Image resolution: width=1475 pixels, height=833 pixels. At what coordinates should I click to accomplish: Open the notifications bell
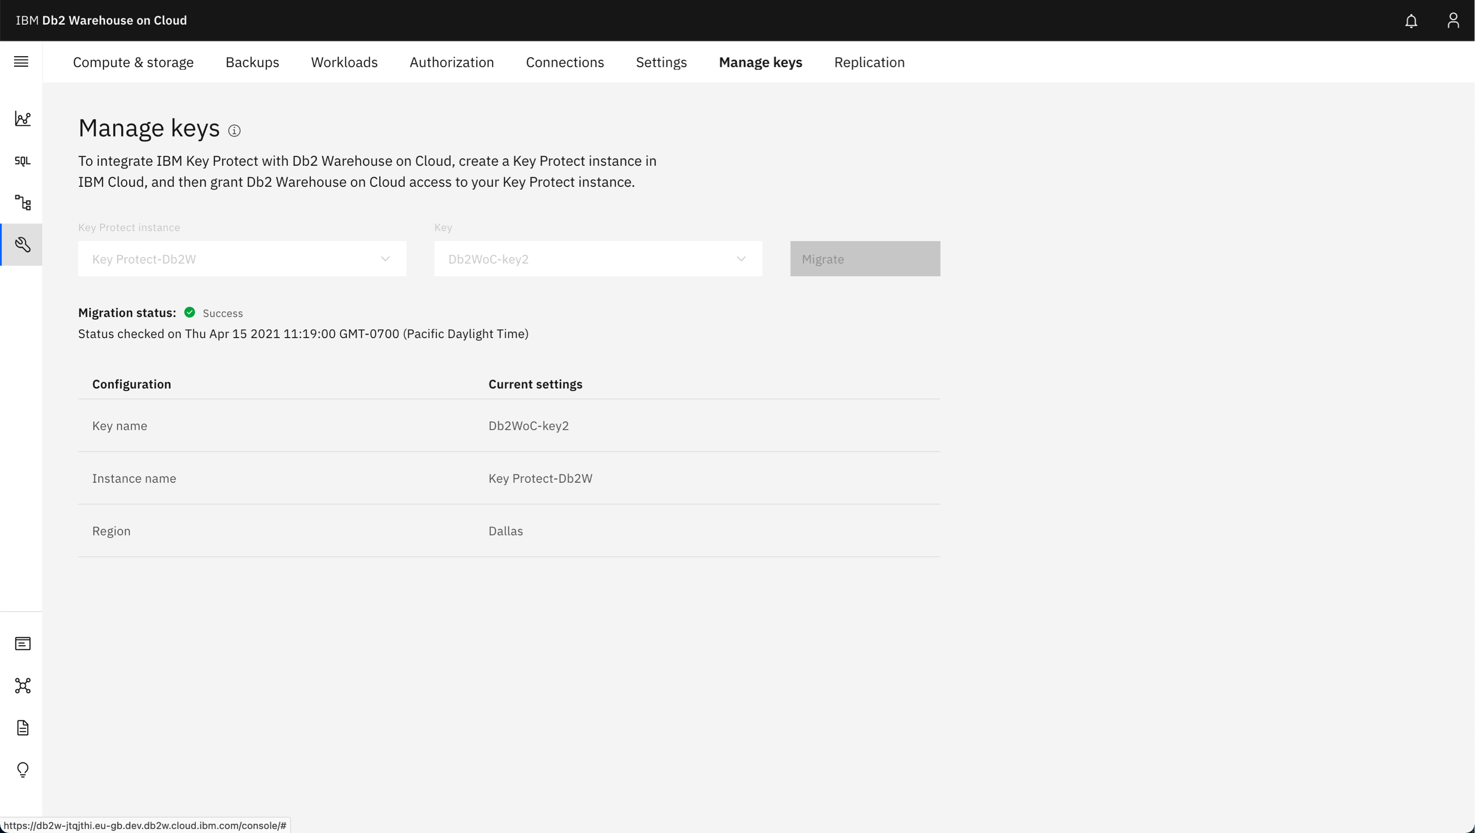pyautogui.click(x=1411, y=21)
